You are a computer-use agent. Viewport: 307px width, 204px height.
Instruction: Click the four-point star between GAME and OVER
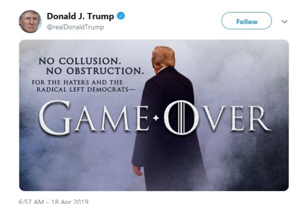coord(156,118)
